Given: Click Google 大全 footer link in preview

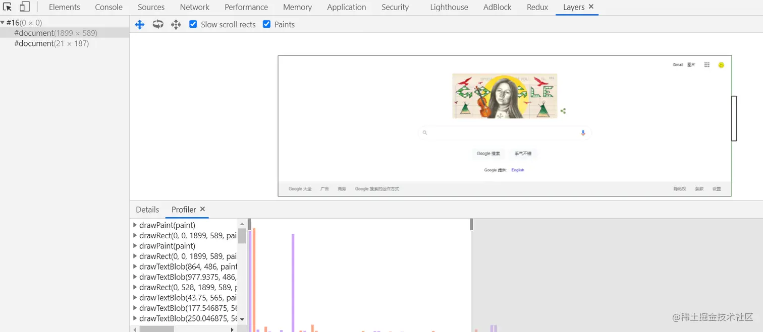Looking at the screenshot, I should pyautogui.click(x=300, y=189).
